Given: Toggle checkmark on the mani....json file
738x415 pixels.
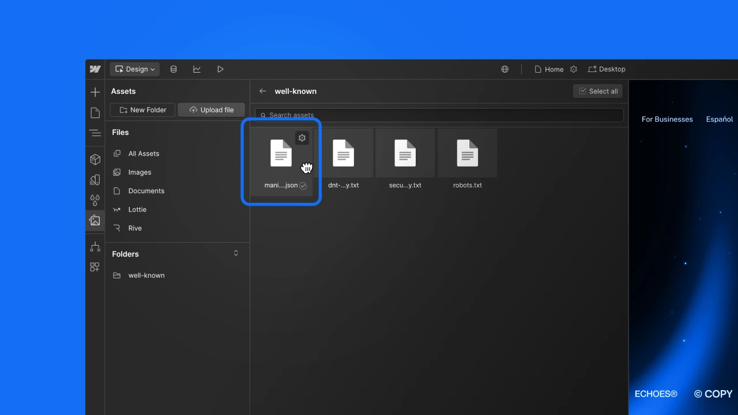Looking at the screenshot, I should [303, 186].
